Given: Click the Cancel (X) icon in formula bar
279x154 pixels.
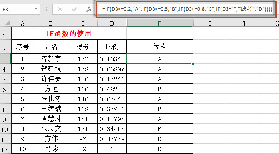Looking at the screenshot, I should (60, 9).
